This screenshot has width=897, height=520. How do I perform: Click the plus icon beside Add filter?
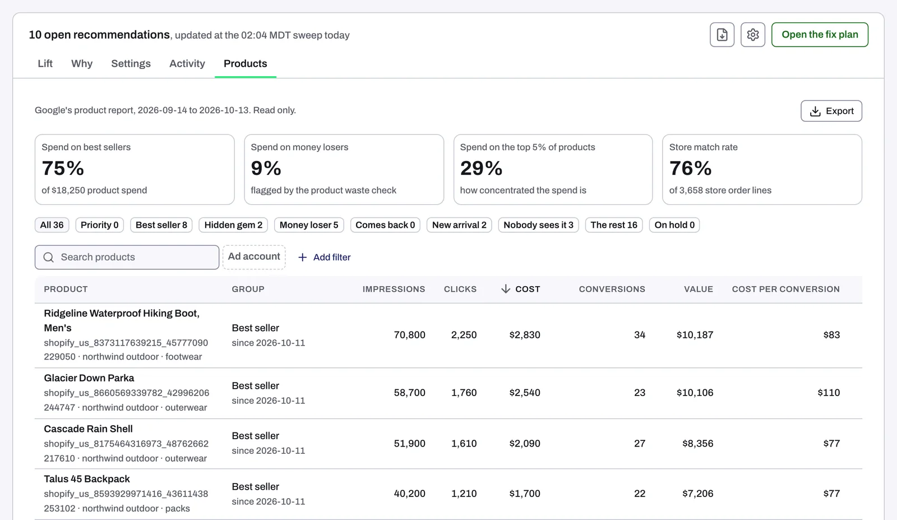[x=303, y=257]
